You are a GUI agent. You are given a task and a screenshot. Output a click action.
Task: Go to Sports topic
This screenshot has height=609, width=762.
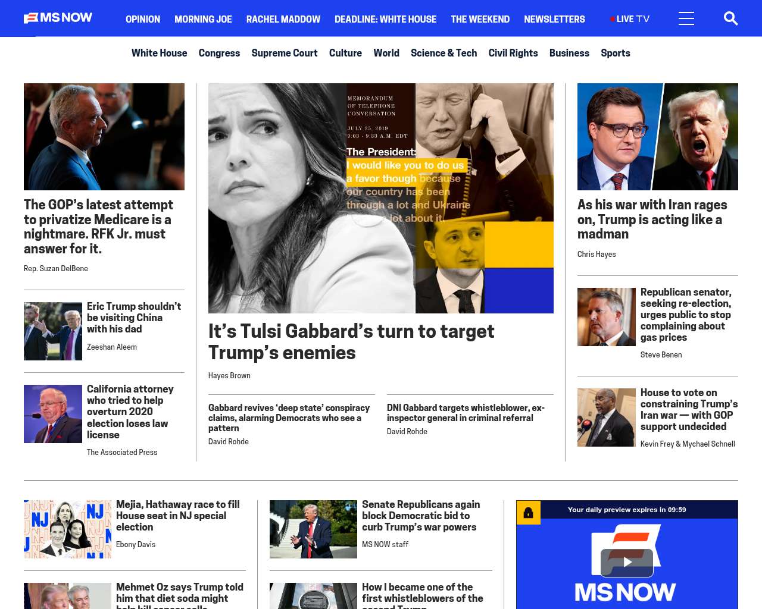point(616,53)
